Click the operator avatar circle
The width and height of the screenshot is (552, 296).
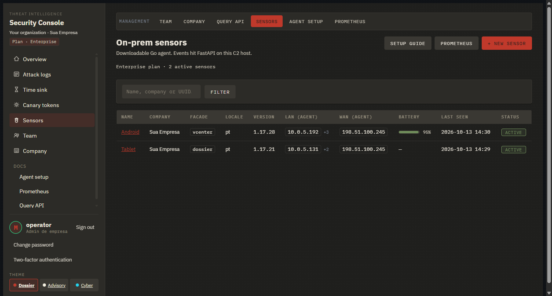(16, 227)
